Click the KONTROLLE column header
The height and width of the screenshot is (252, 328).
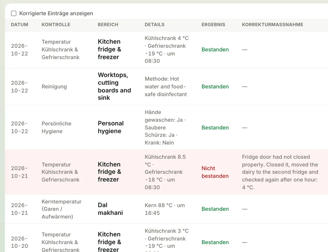pos(56,25)
